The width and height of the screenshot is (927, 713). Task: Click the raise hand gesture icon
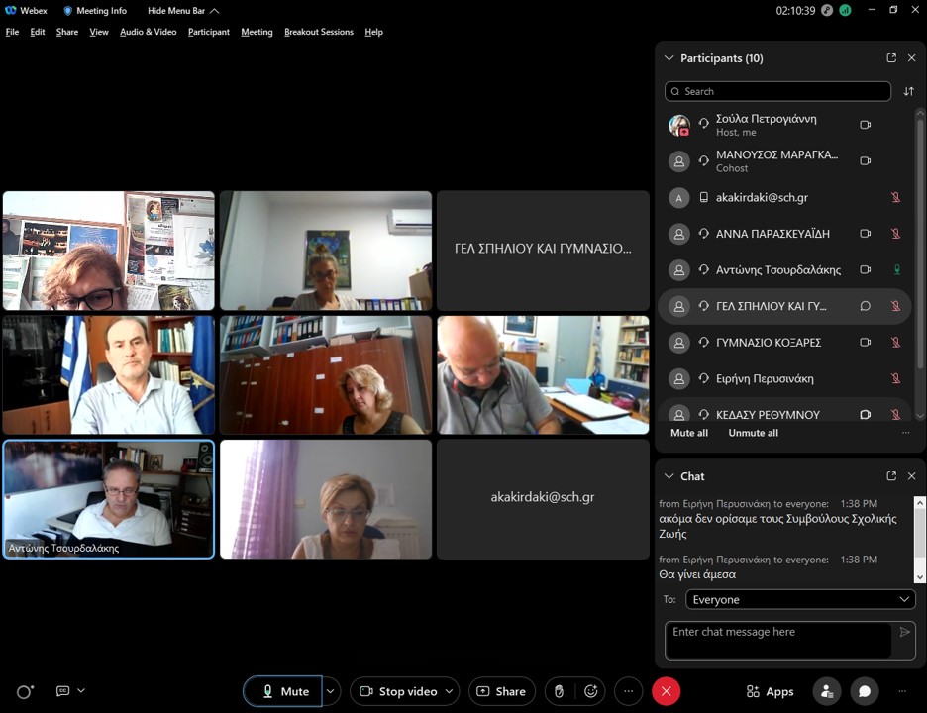coord(559,691)
